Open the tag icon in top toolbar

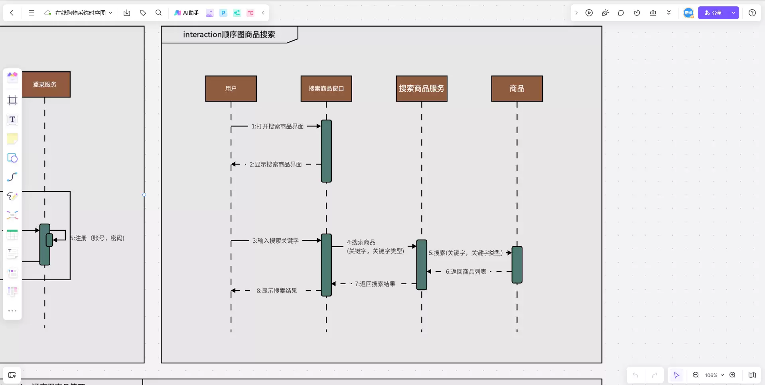click(x=143, y=13)
